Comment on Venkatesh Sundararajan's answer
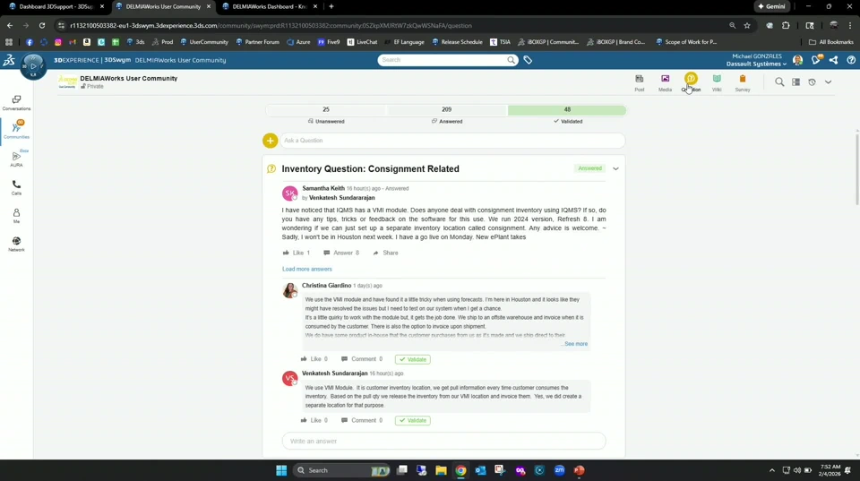 362,420
